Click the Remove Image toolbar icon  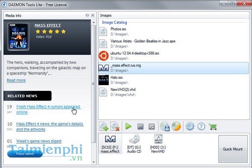[x=115, y=127]
